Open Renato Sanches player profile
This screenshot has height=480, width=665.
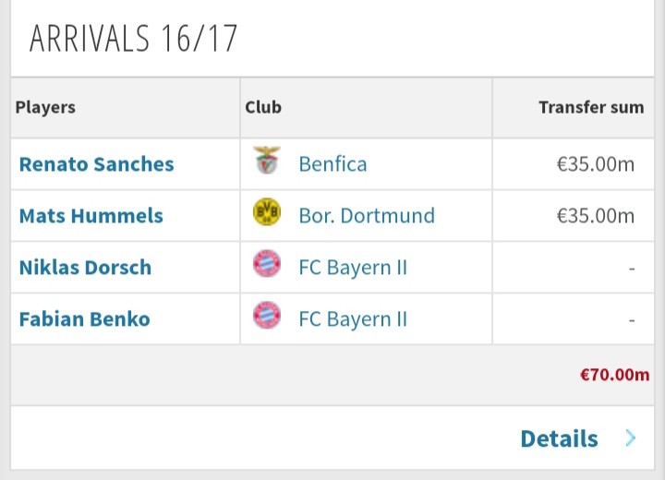click(x=96, y=164)
